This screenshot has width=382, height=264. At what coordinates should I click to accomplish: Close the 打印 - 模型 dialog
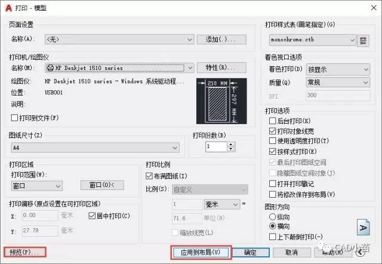(374, 8)
